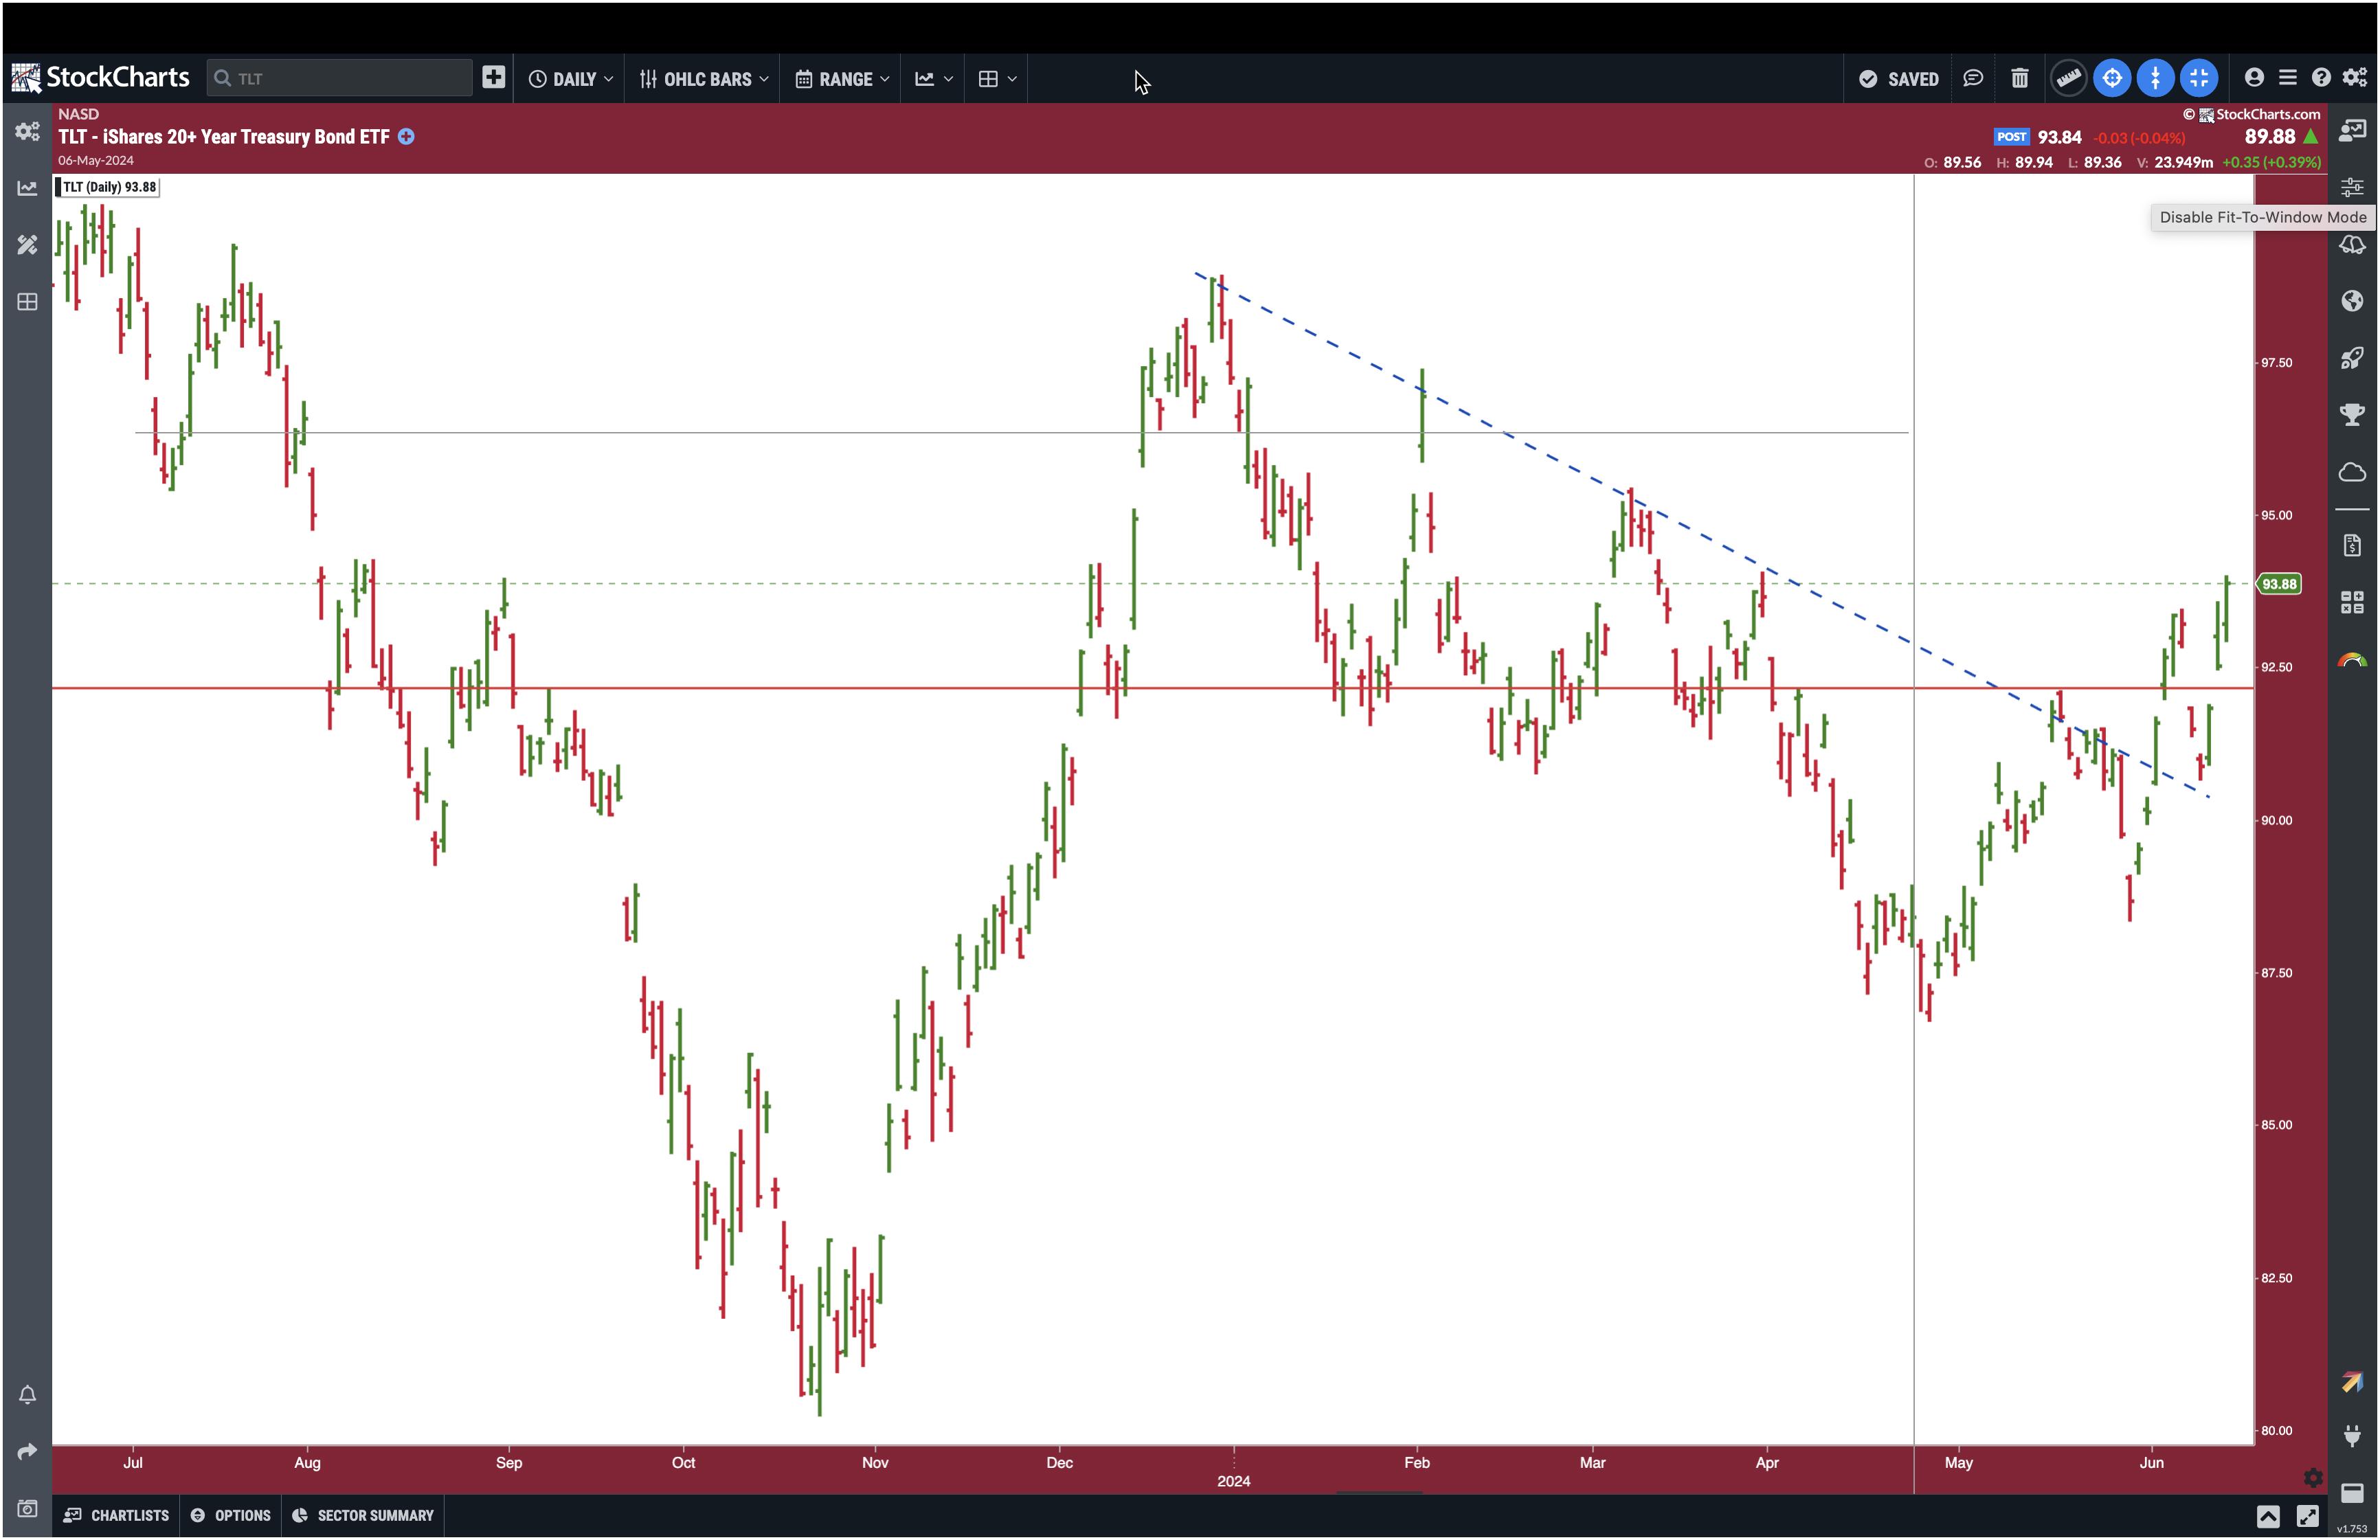The width and height of the screenshot is (2380, 1540).
Task: Click the rocket icon in right sidebar
Action: pos(2351,358)
